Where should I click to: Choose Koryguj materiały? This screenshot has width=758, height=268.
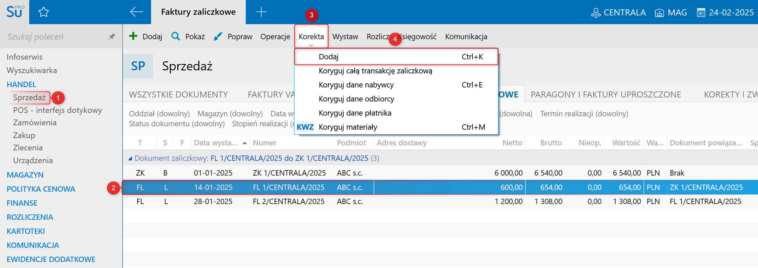tap(396, 127)
